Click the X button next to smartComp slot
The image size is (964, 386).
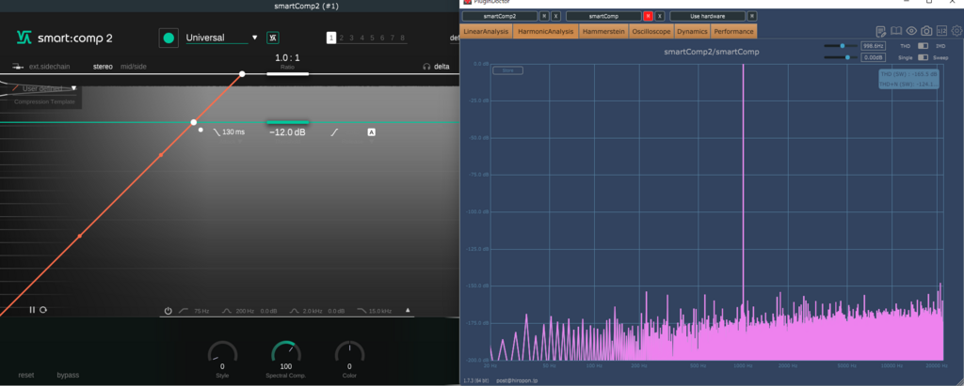pos(660,16)
